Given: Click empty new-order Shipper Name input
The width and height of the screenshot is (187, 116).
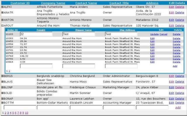Looking at the screenshot, I should 79,66.
